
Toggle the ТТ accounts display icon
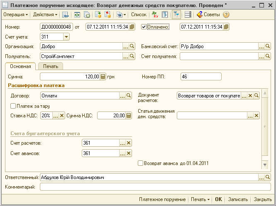click(x=176, y=15)
